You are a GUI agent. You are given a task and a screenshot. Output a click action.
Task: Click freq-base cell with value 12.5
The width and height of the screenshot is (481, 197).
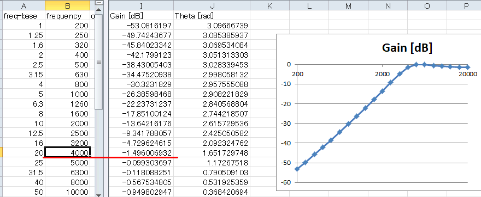(x=24, y=133)
